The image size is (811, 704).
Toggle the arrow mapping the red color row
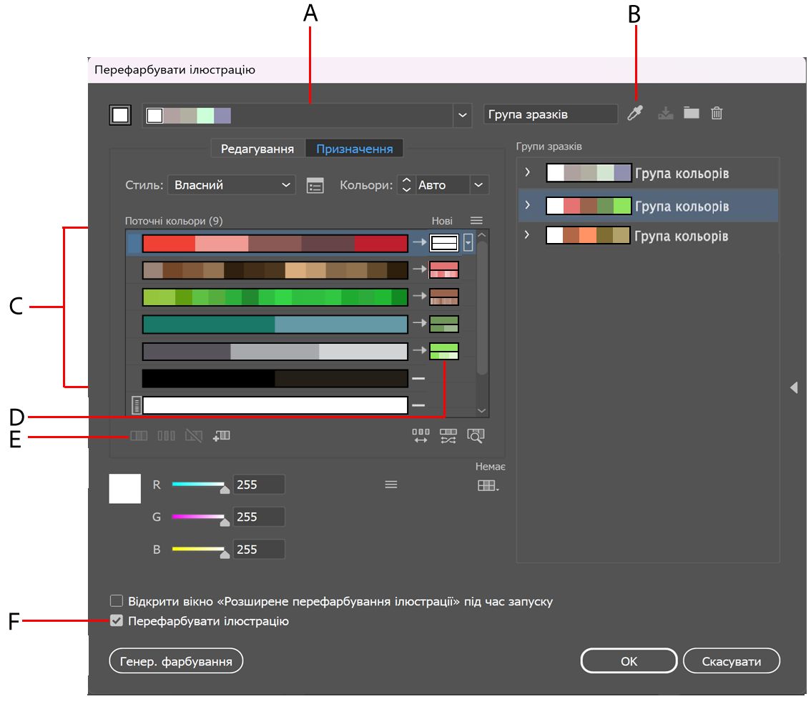[x=420, y=242]
